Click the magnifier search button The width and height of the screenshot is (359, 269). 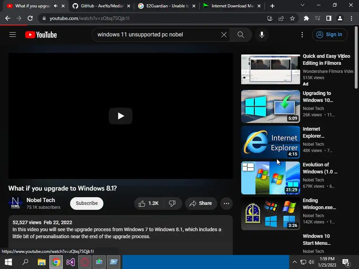[x=241, y=35]
